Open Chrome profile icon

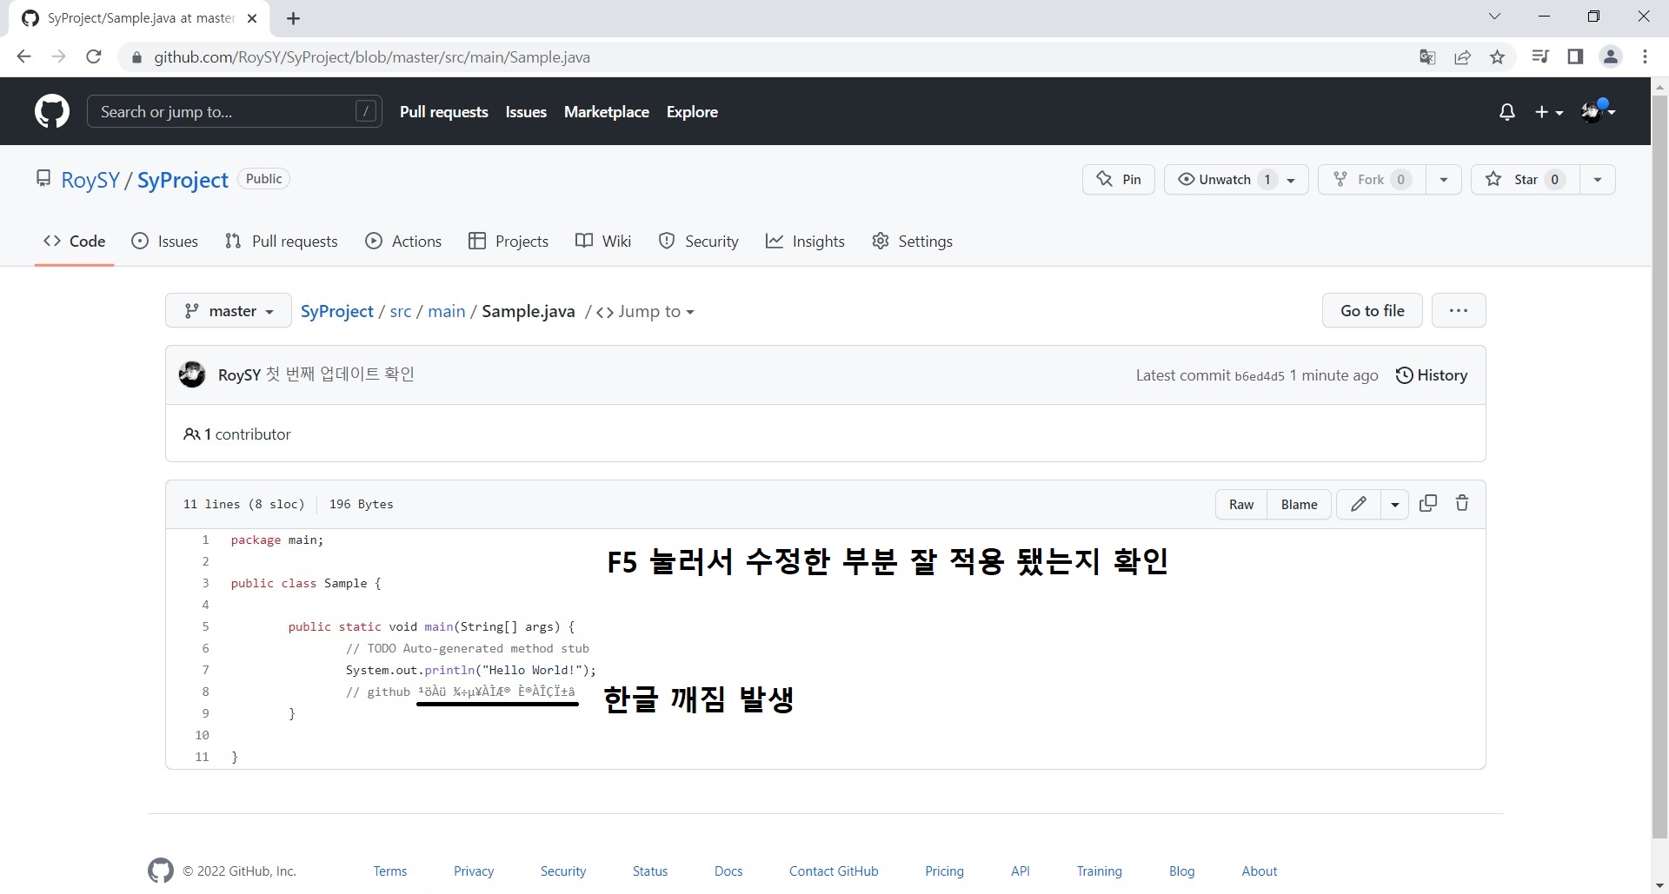coord(1611,57)
